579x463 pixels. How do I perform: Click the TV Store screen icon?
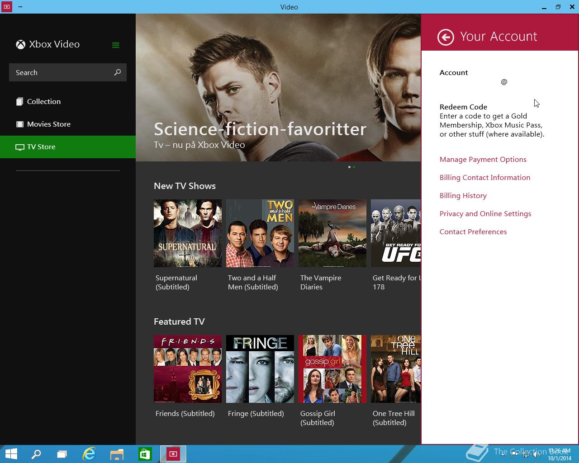[20, 147]
